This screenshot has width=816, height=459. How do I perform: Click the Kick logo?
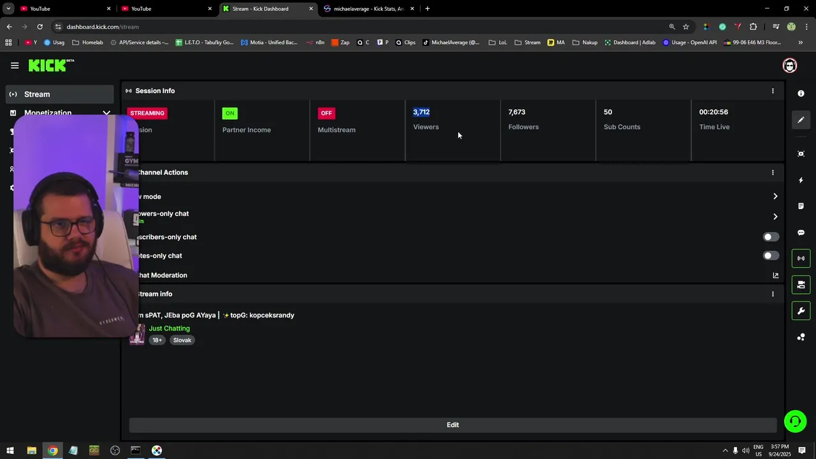click(51, 65)
